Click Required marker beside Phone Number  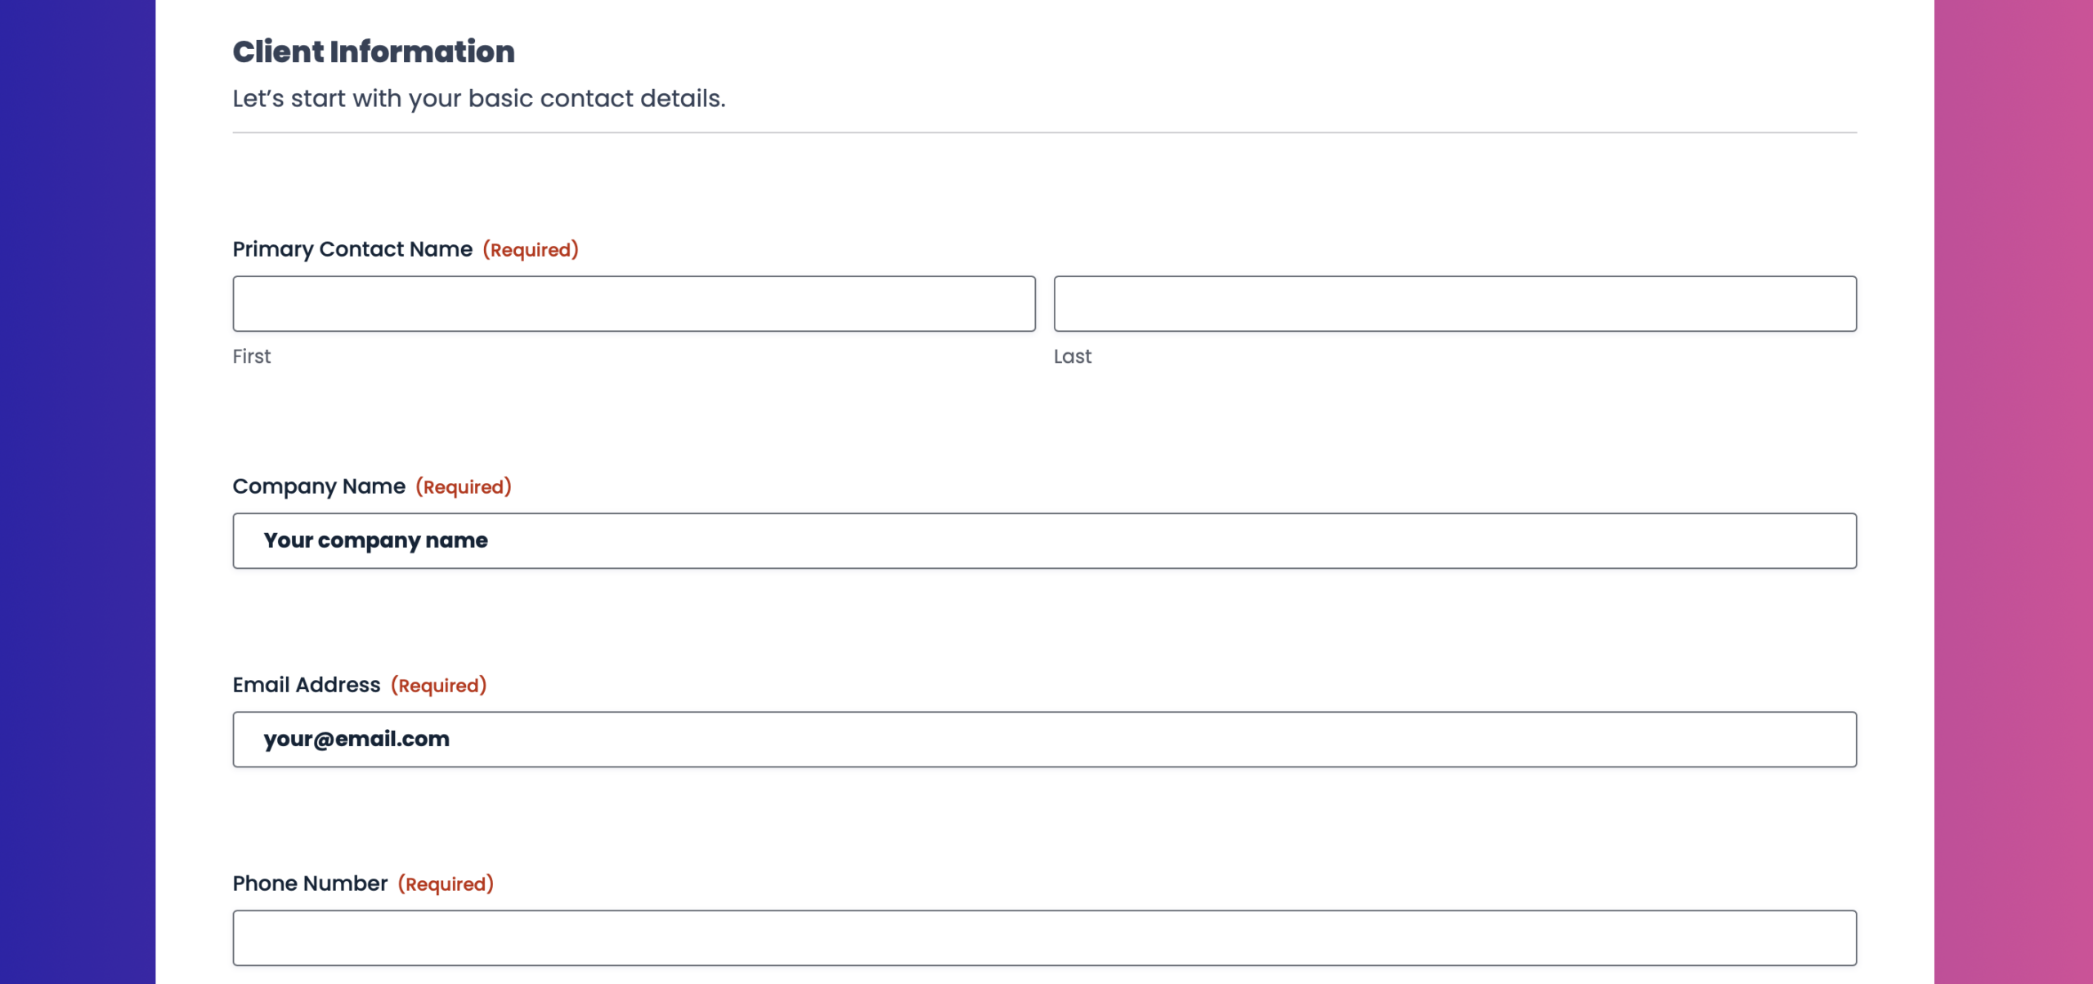(x=446, y=884)
